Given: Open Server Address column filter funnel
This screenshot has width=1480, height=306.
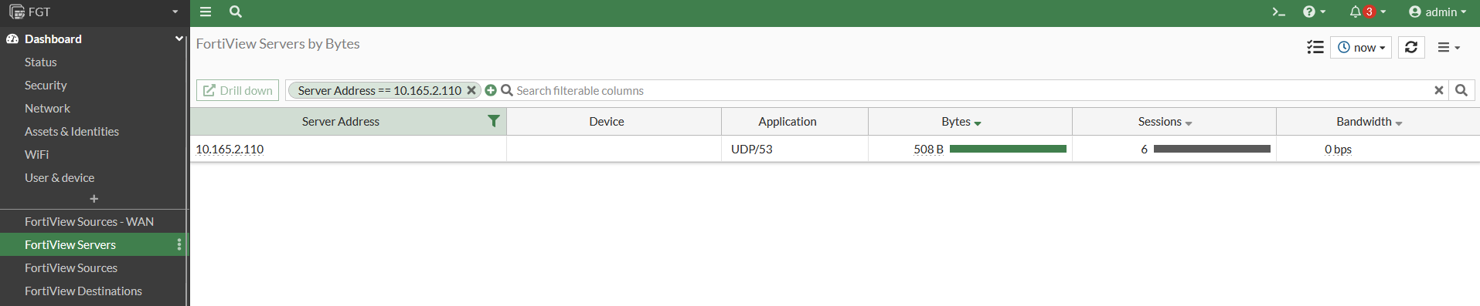Looking at the screenshot, I should click(x=494, y=121).
